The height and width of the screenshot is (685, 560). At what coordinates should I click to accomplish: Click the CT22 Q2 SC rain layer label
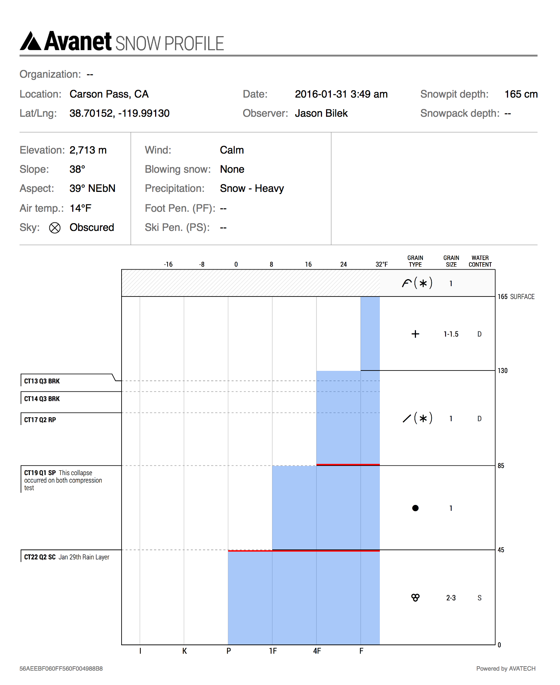pyautogui.click(x=67, y=557)
